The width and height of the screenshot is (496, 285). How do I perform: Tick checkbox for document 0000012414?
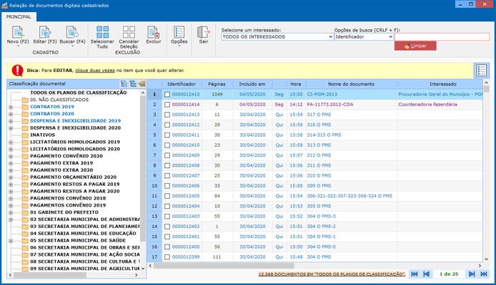pos(167,104)
